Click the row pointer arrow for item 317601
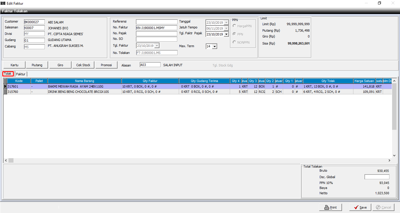 tap(5, 86)
